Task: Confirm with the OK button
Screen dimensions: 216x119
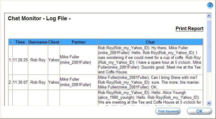Action: point(199,111)
